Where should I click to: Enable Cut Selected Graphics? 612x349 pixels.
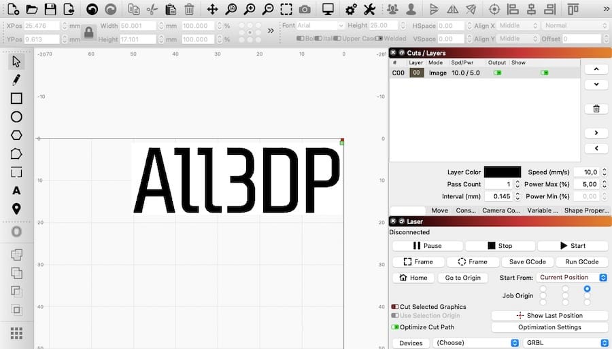pyautogui.click(x=395, y=307)
